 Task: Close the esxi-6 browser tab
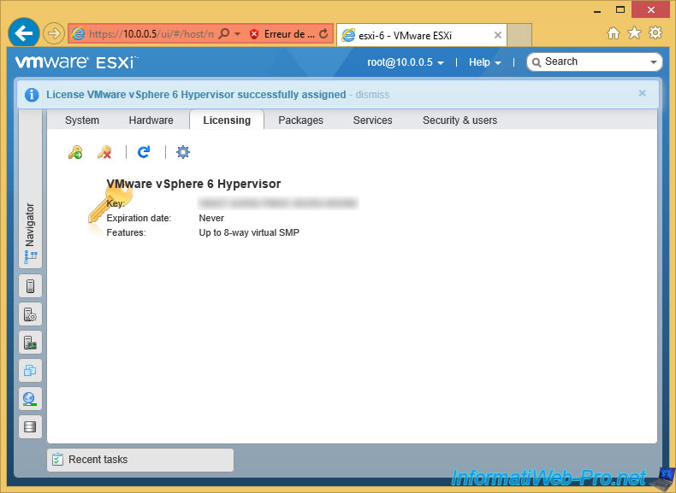[x=497, y=35]
